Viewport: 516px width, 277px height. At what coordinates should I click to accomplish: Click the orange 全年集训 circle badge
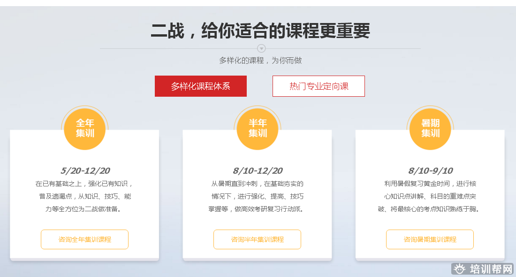coord(85,128)
